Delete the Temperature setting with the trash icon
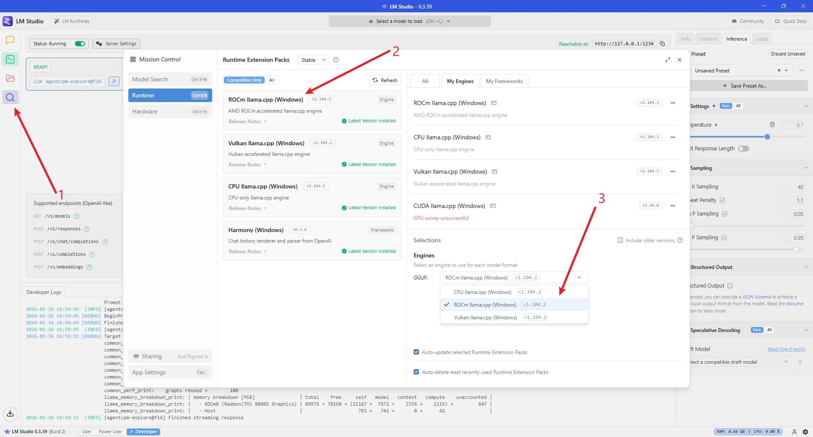The image size is (813, 437). [772, 124]
